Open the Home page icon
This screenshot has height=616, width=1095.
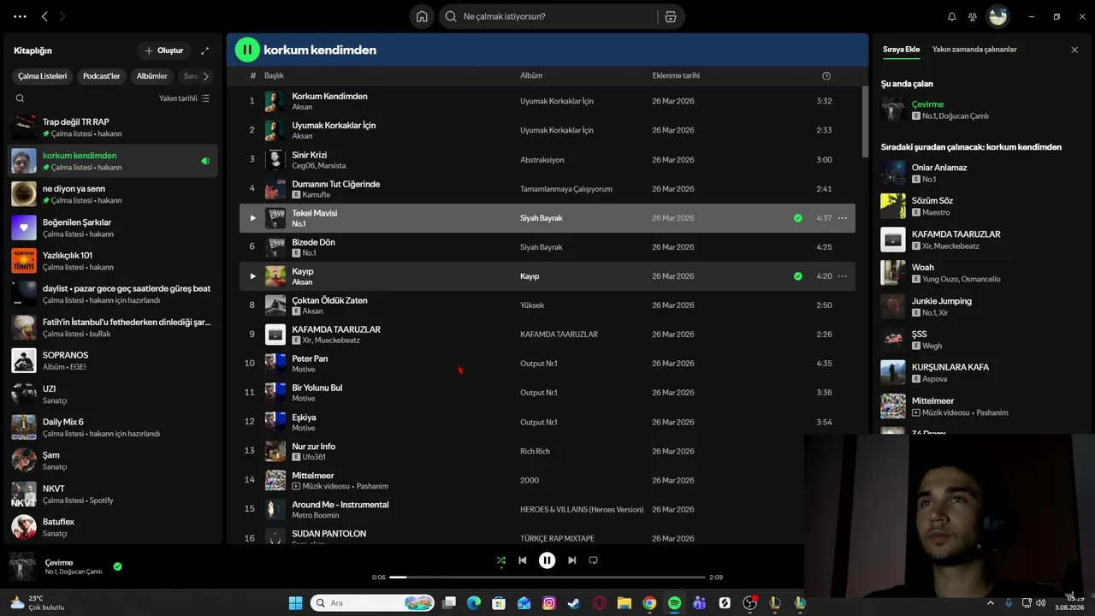[x=422, y=16]
